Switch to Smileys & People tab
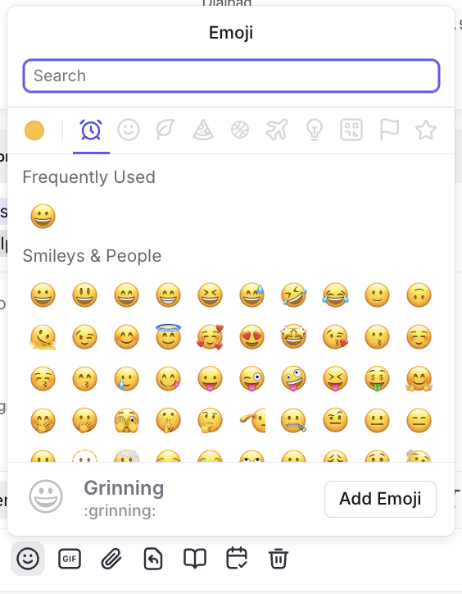Screen dimensions: 462x594 129,130
